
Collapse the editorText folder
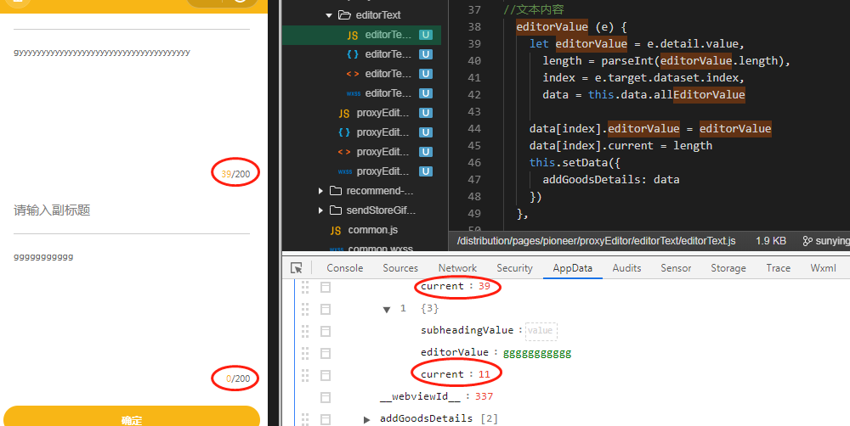pyautogui.click(x=328, y=15)
